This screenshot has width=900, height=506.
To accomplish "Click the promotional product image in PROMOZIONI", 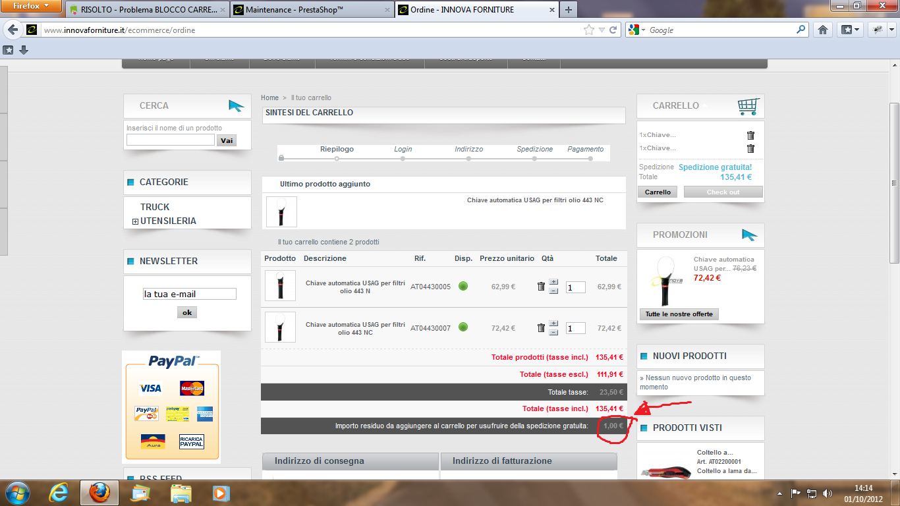I will pos(665,281).
